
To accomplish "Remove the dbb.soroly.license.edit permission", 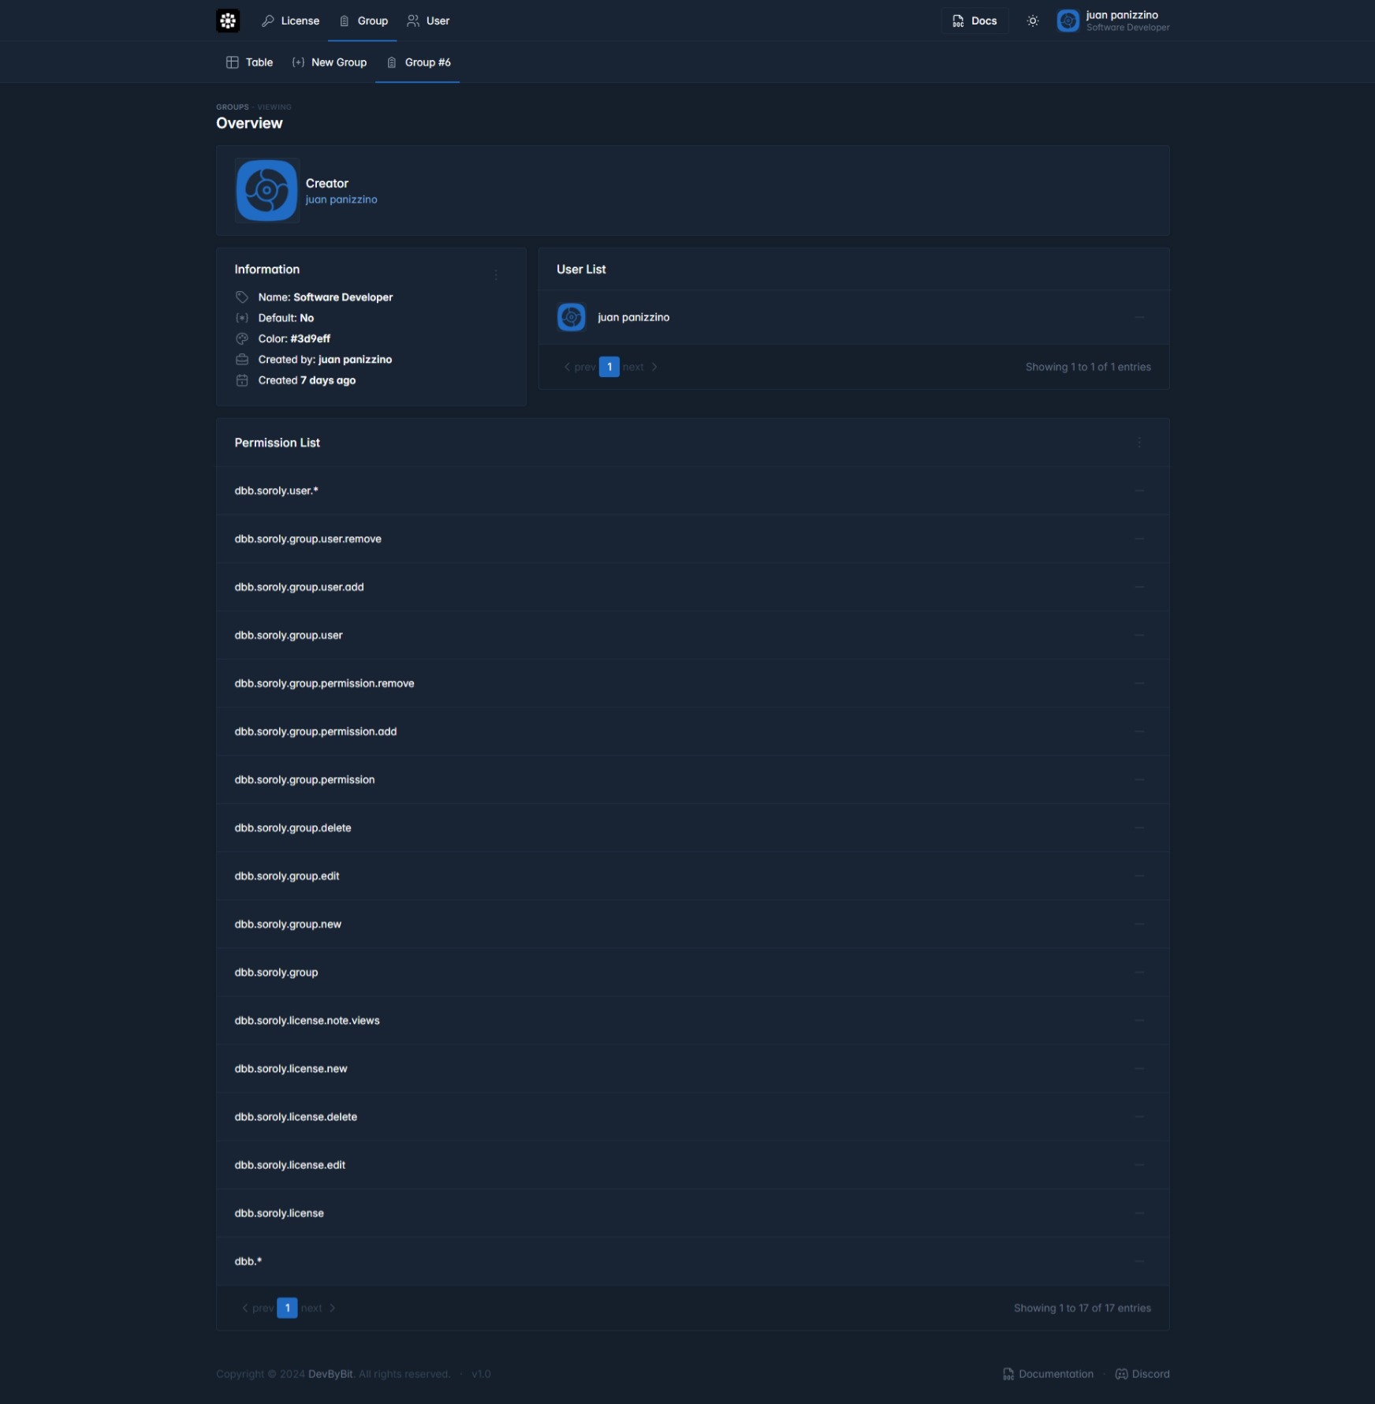I will tap(1139, 1165).
